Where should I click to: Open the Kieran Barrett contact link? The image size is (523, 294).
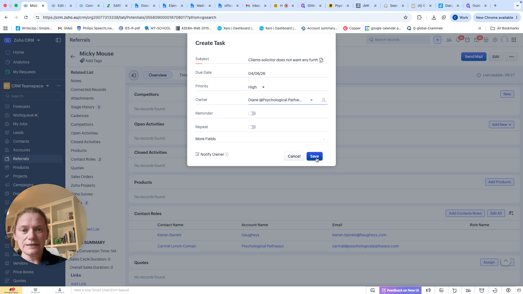[x=169, y=235]
